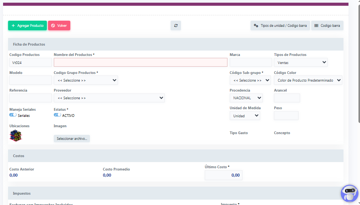
Task: Expand the Código Color dropdown
Action: pyautogui.click(x=308, y=80)
